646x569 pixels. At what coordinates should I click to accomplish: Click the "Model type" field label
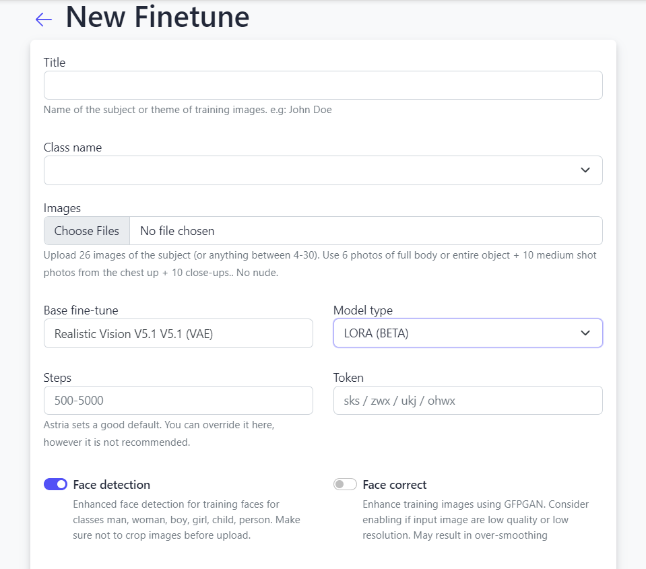(362, 310)
